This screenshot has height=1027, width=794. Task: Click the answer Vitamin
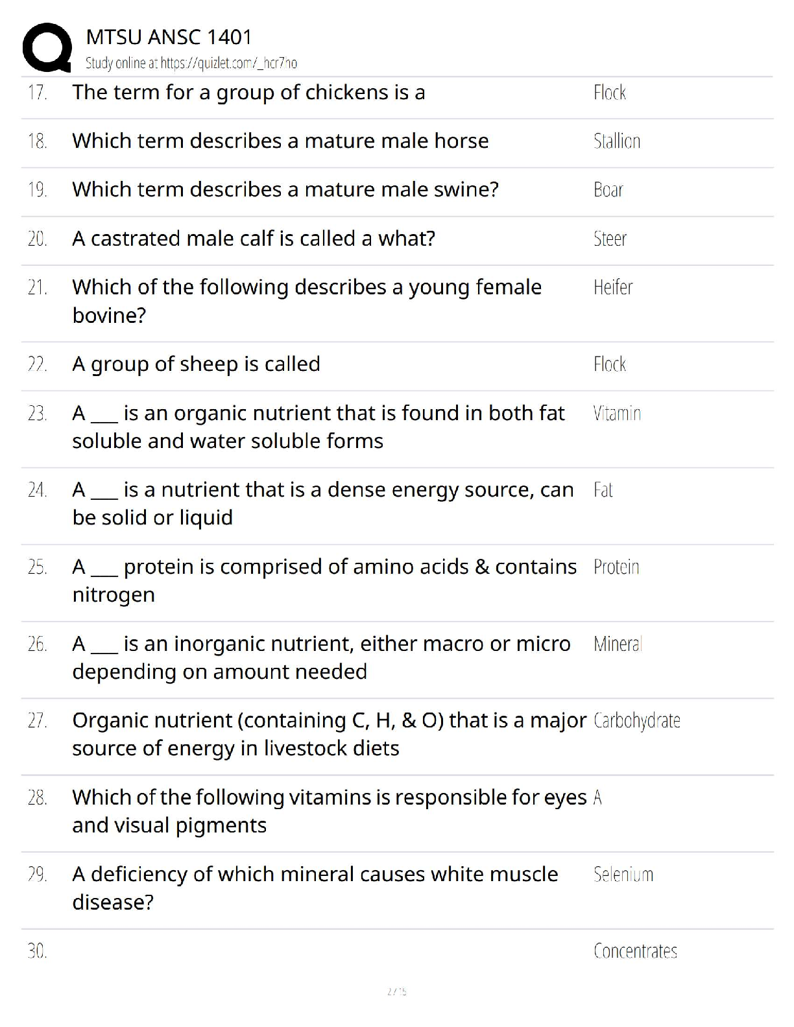pyautogui.click(x=617, y=413)
